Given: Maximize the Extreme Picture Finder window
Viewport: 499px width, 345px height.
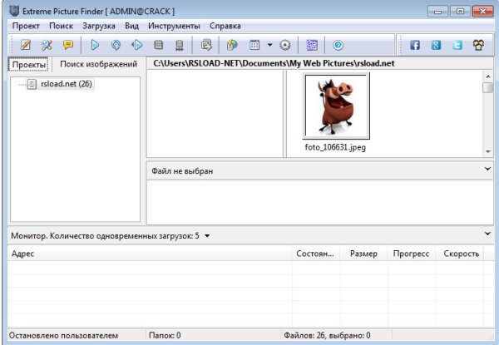Looking at the screenshot, I should click(460, 12).
